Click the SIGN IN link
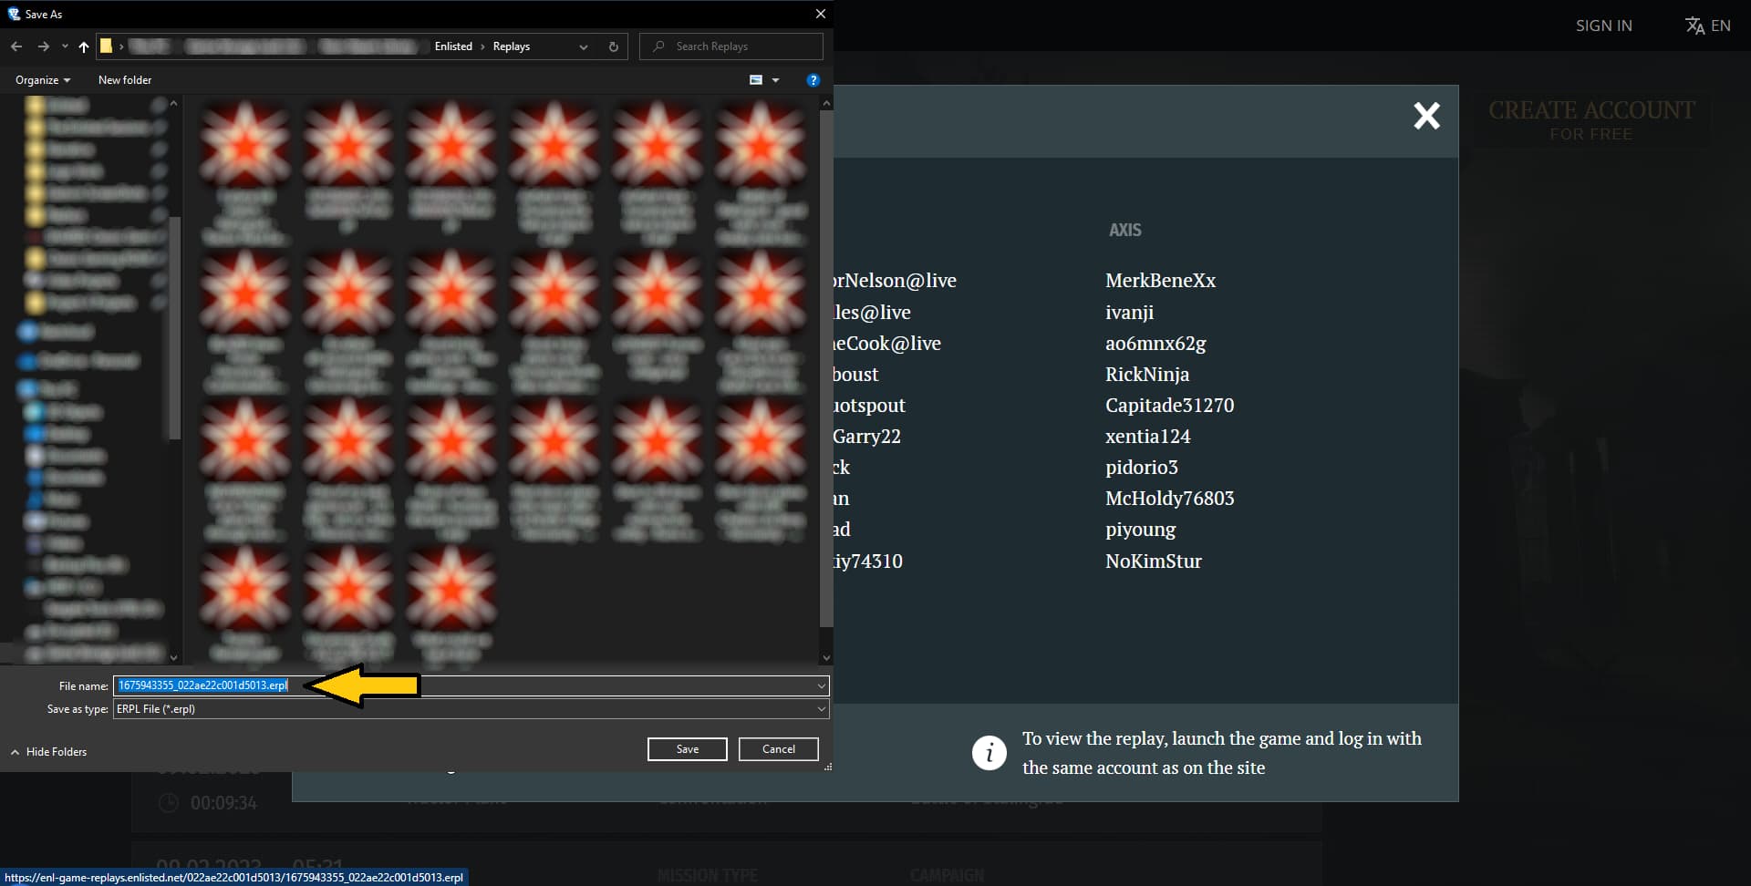 (1603, 26)
